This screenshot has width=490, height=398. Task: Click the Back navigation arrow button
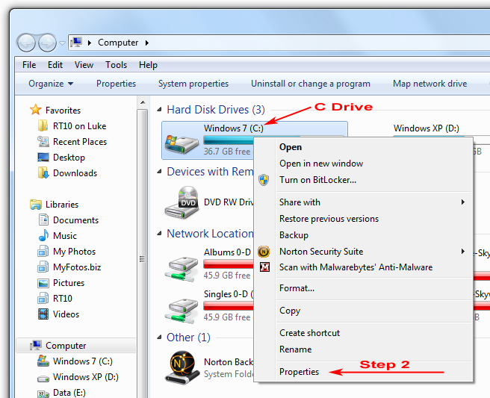[x=26, y=43]
